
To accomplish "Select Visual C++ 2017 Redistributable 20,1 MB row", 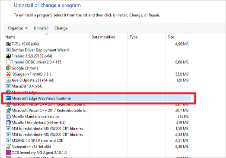I will (98, 110).
